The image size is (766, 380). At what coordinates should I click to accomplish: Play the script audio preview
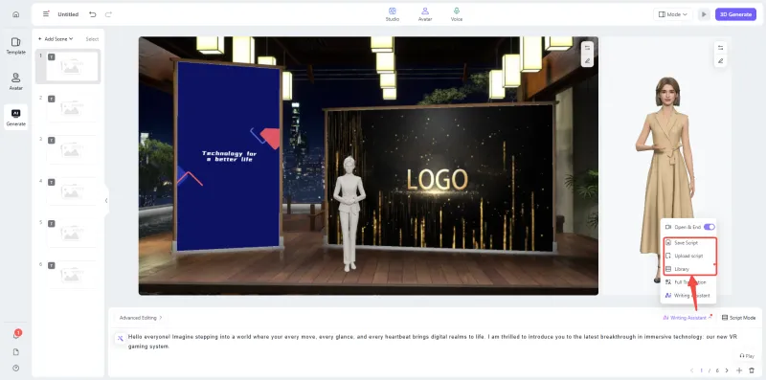tap(747, 356)
